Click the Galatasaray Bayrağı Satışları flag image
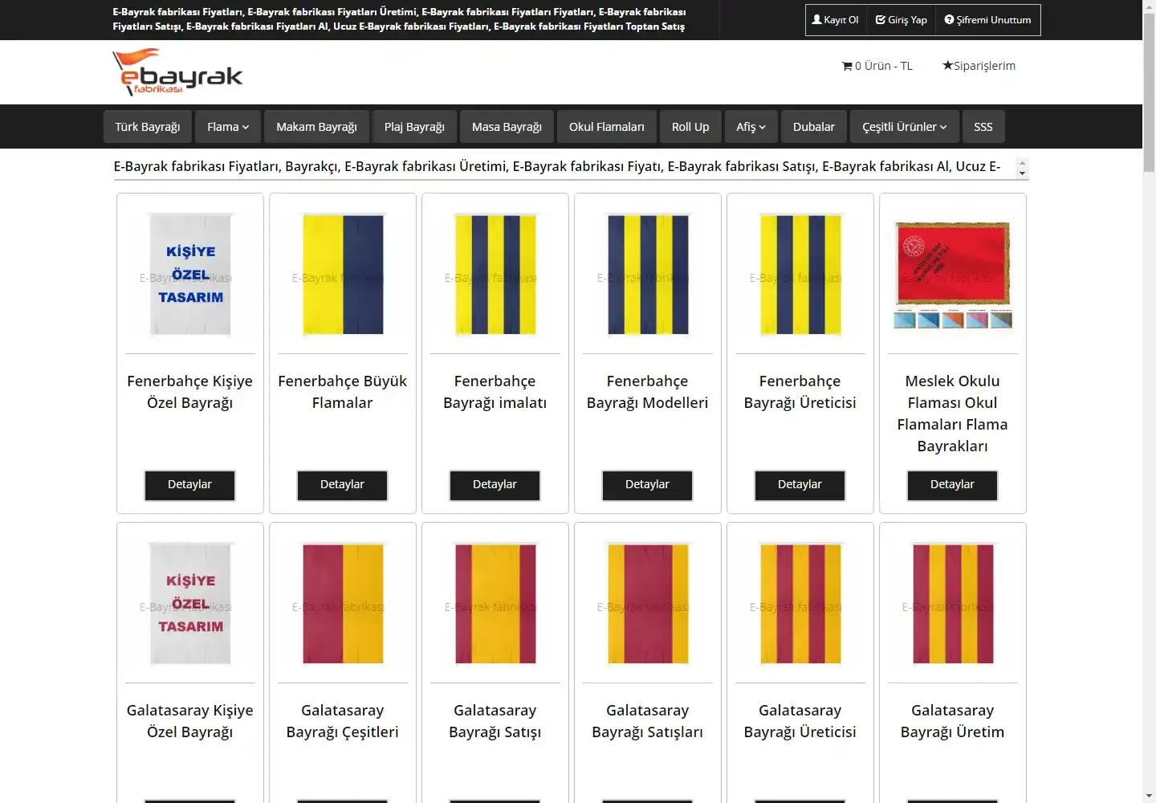This screenshot has width=1156, height=803. point(648,603)
